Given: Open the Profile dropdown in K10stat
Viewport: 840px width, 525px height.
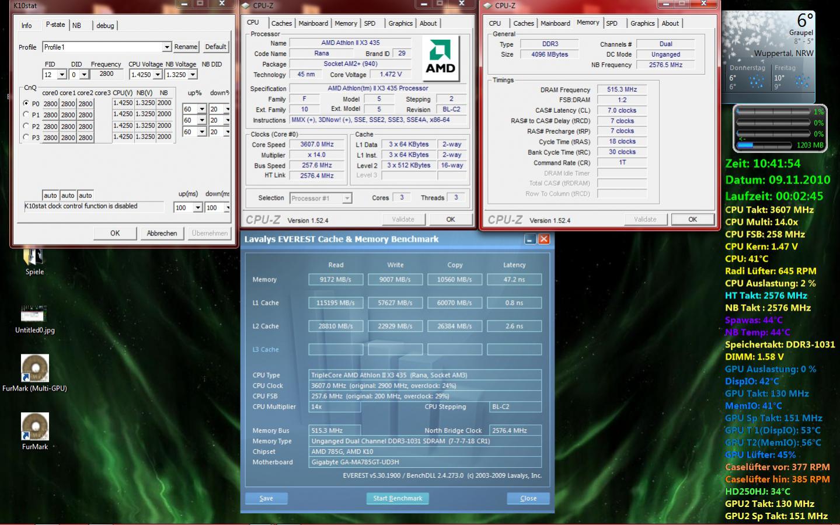Looking at the screenshot, I should coord(167,47).
